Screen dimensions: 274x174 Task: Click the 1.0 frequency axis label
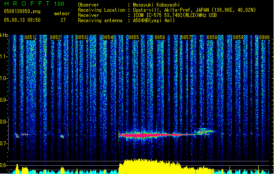click(x=4, y=78)
